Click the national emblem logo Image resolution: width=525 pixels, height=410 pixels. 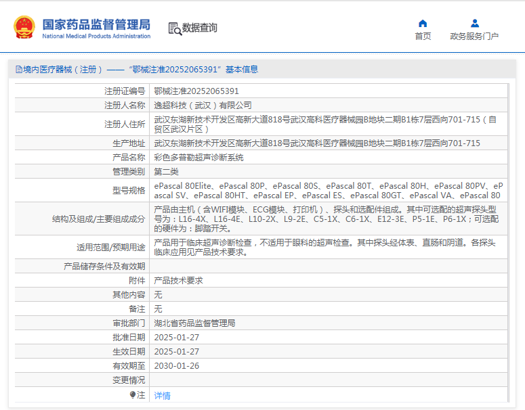pos(24,27)
